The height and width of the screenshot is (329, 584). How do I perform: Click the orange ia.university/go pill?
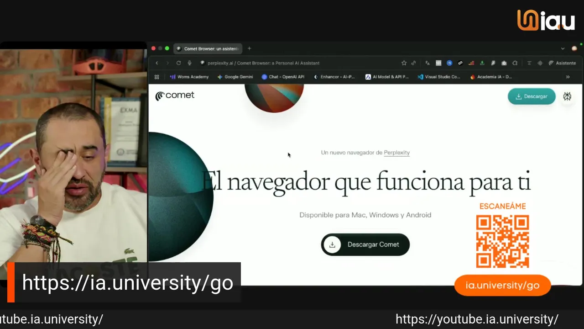pyautogui.click(x=503, y=286)
